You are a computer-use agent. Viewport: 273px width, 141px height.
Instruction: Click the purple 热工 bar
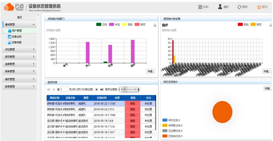pos(88,53)
